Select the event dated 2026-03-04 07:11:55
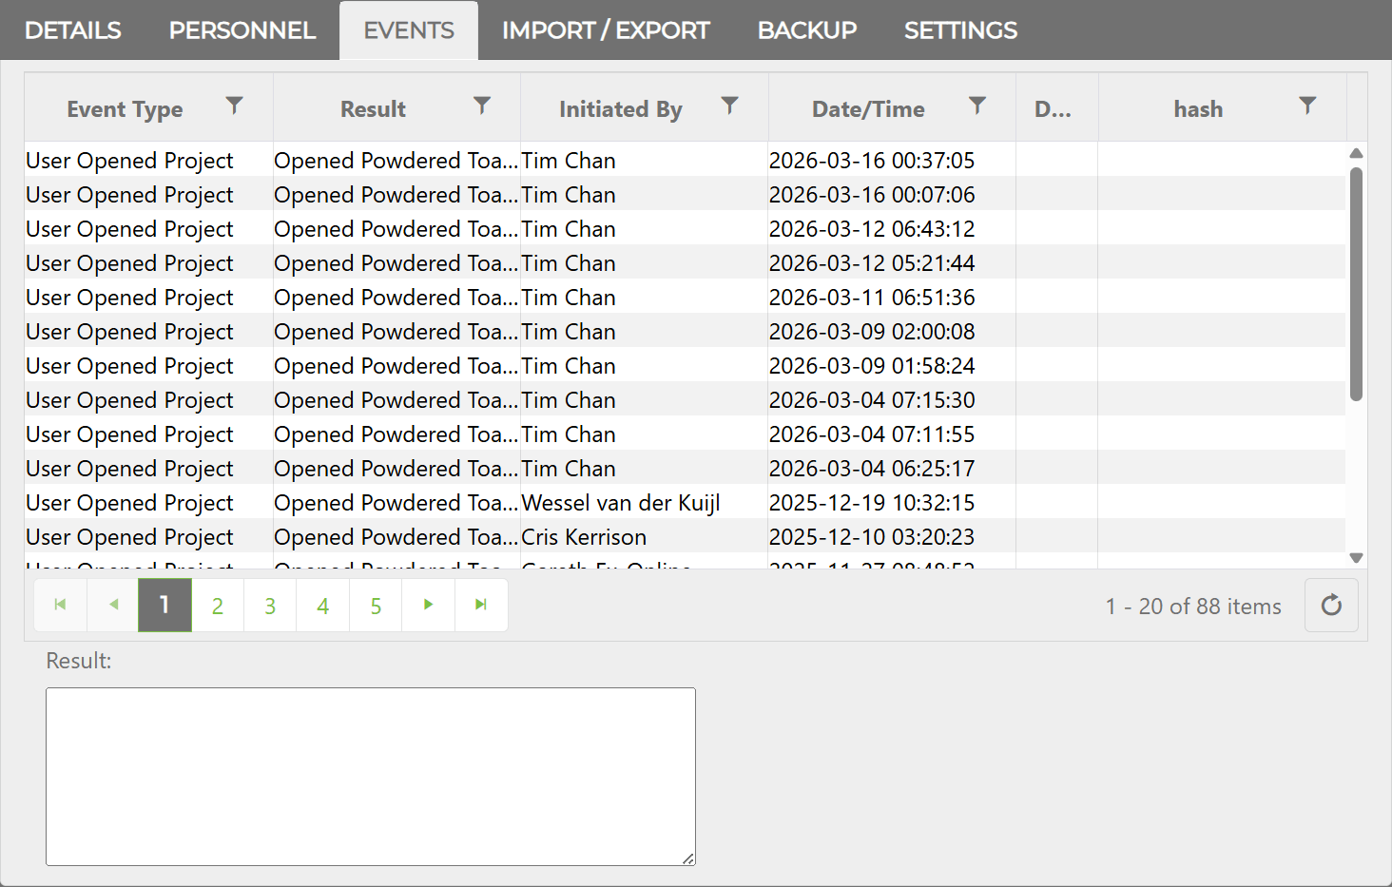1392x887 pixels. (685, 434)
